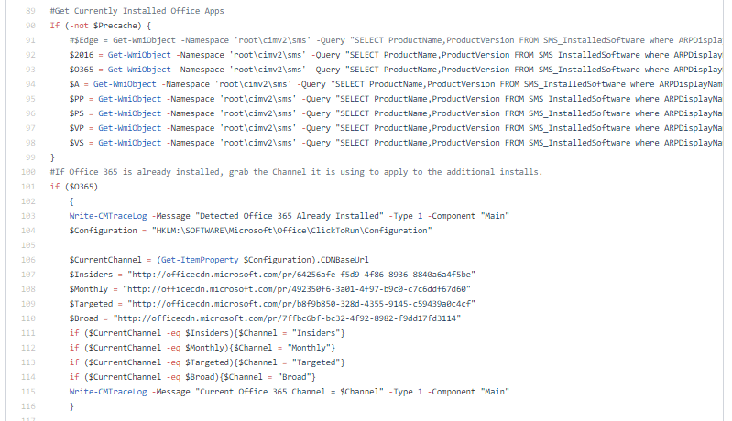Click the $Channel = "Insiders" assignment
The width and height of the screenshot is (732, 421).
(291, 332)
